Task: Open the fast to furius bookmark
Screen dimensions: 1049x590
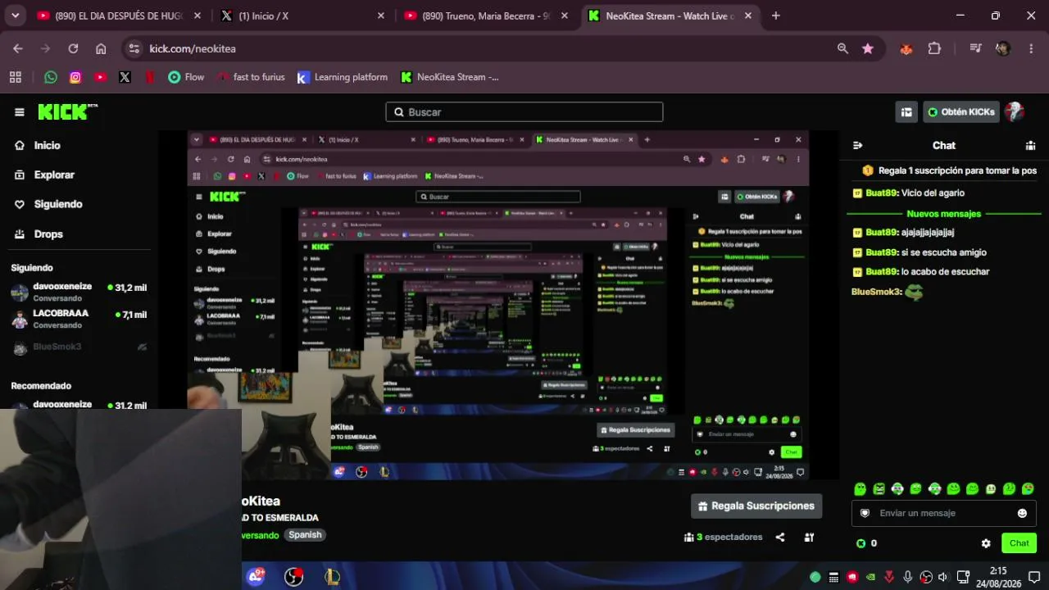Action: point(251,77)
